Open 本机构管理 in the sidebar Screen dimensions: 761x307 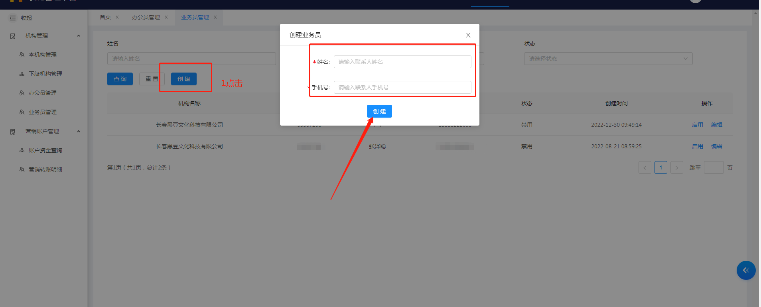coord(43,55)
